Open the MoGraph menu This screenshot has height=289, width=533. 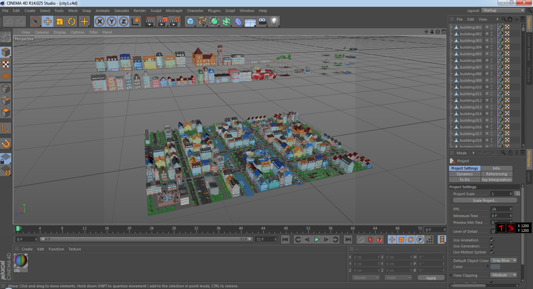[x=174, y=11]
